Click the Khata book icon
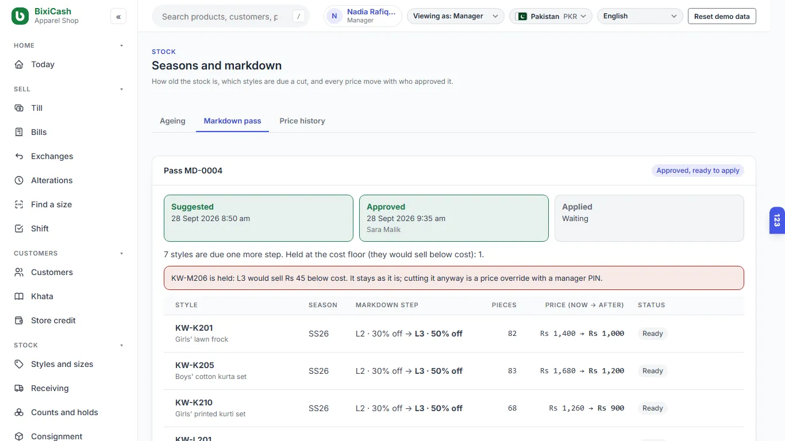The width and height of the screenshot is (785, 441). click(20, 296)
